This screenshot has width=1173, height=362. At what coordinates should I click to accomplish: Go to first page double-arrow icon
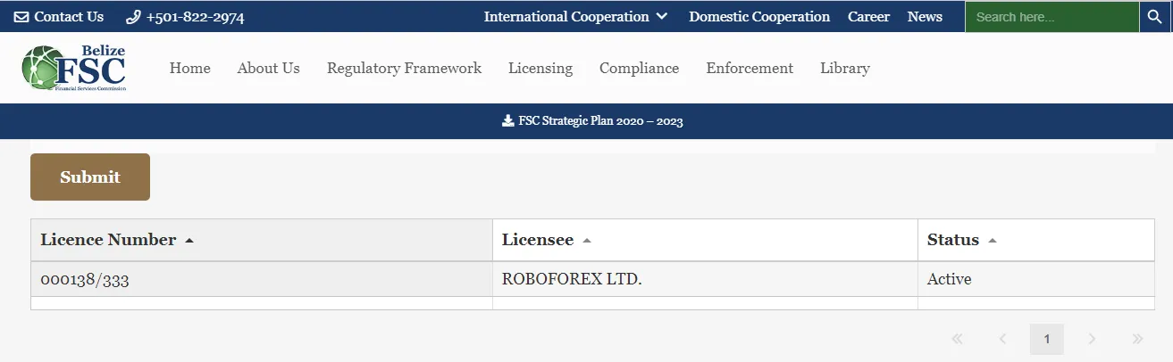[958, 339]
